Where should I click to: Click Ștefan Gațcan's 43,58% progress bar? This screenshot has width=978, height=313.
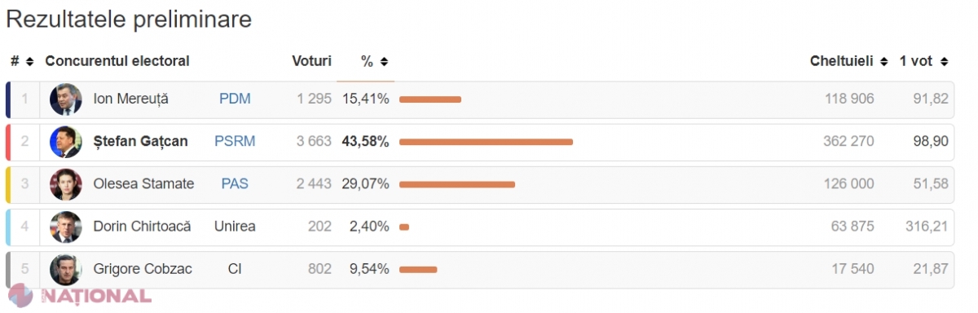click(486, 142)
